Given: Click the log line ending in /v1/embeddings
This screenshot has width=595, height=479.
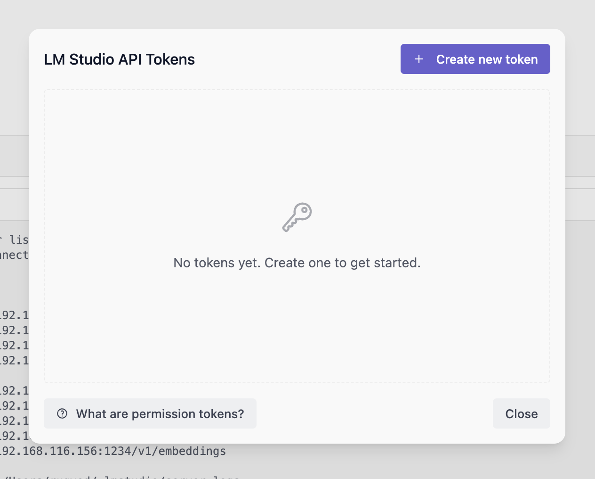Looking at the screenshot, I should (x=113, y=451).
